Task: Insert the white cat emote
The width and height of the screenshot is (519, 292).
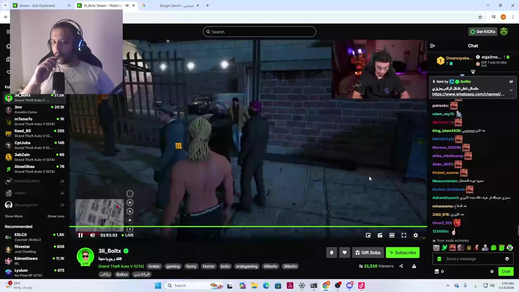Action: click(436, 248)
